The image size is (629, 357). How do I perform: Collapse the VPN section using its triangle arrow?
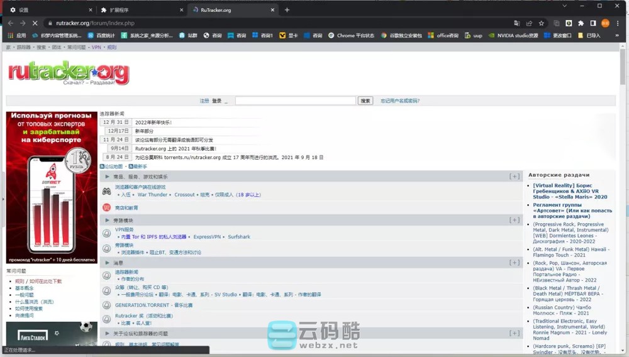tap(108, 221)
